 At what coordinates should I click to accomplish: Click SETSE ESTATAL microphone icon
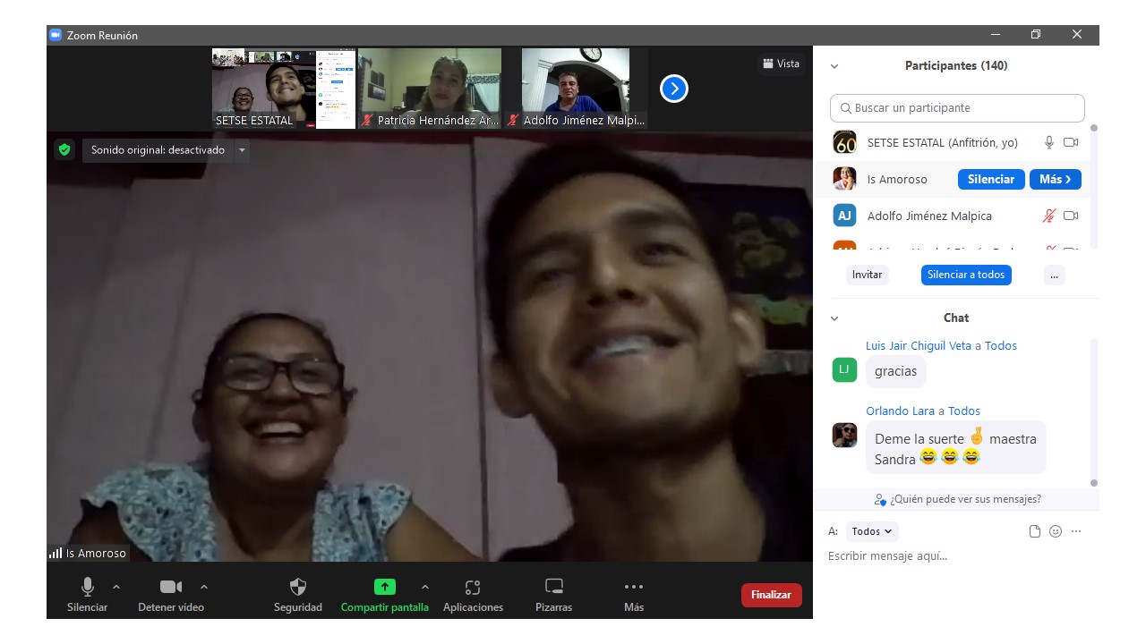point(1049,142)
